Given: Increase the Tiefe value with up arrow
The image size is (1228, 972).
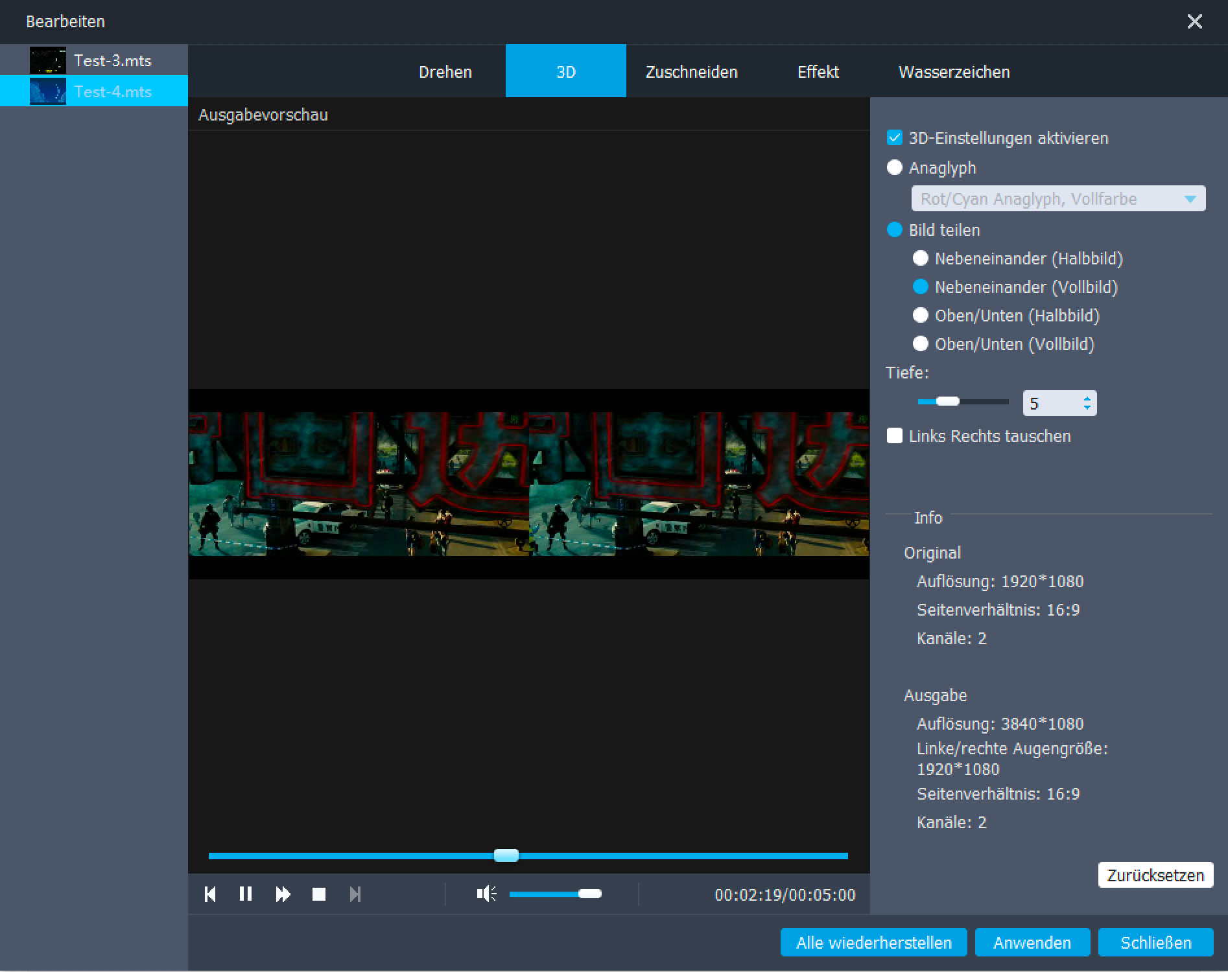Looking at the screenshot, I should pos(1087,399).
